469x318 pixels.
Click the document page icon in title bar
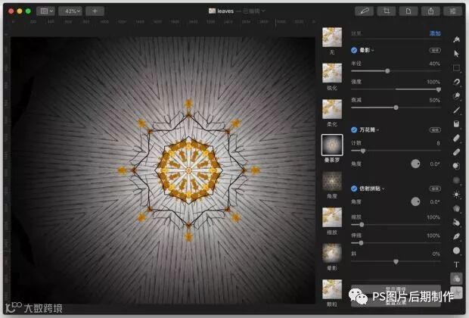point(408,11)
